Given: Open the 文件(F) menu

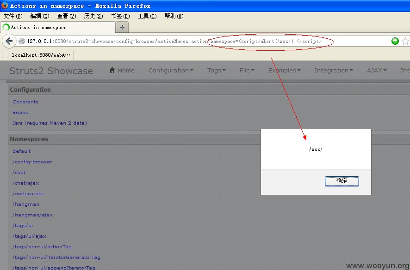Looking at the screenshot, I should pyautogui.click(x=13, y=16).
